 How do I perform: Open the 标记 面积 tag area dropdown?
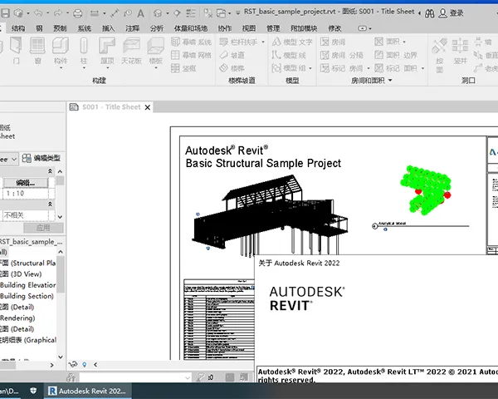click(x=422, y=68)
